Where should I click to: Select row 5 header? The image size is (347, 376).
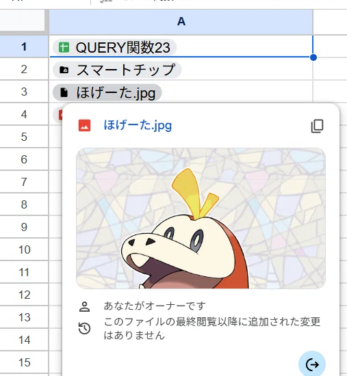[x=24, y=137]
